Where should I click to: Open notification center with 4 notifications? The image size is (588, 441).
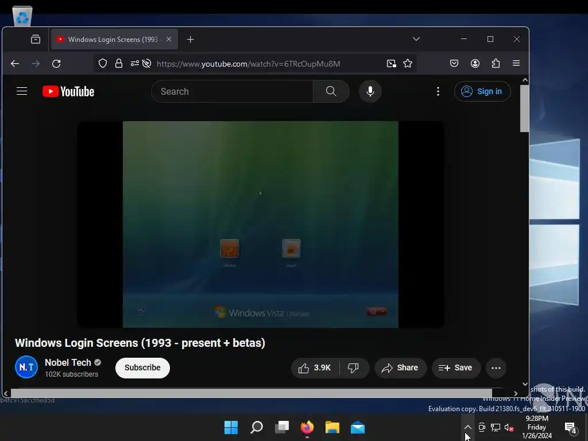[571, 427]
